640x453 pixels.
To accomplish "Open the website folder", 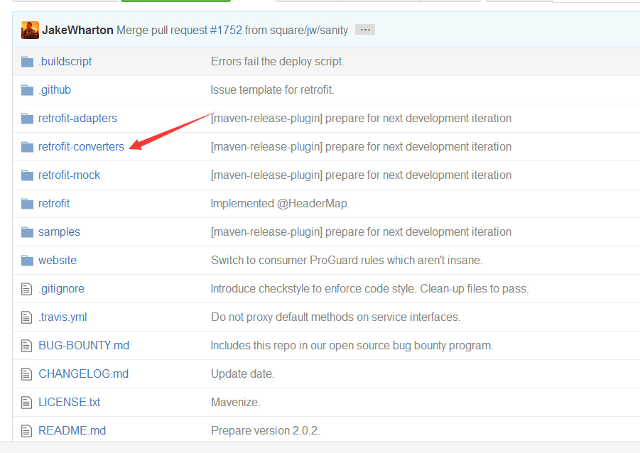I will point(58,261).
